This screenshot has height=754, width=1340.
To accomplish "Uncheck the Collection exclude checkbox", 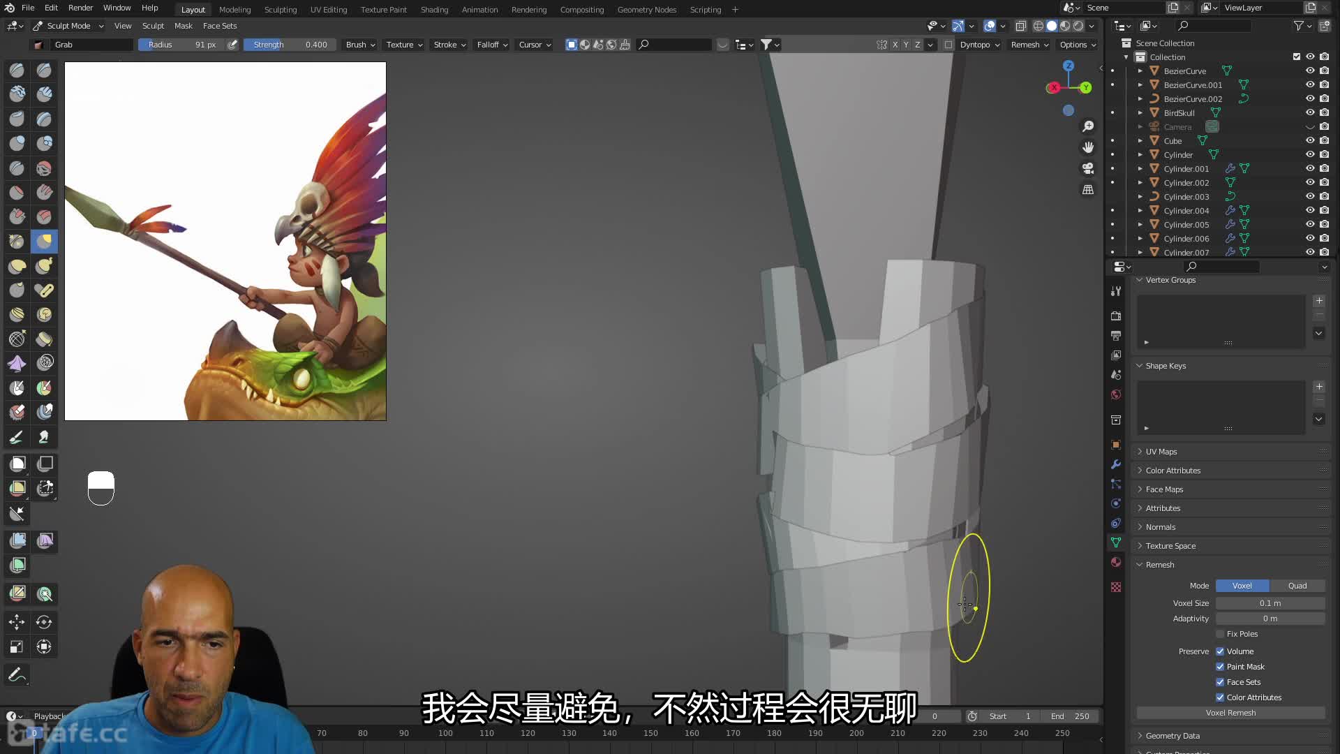I will [x=1297, y=57].
